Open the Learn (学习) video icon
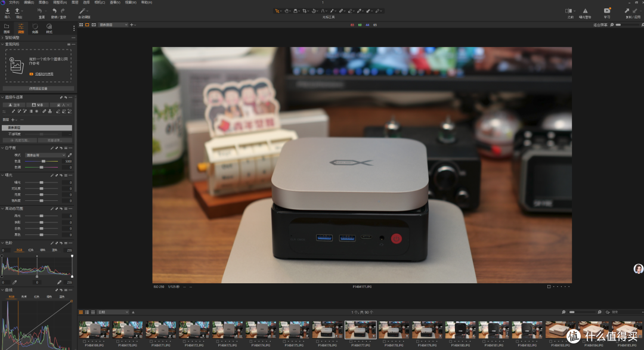This screenshot has width=644, height=350. 607,11
